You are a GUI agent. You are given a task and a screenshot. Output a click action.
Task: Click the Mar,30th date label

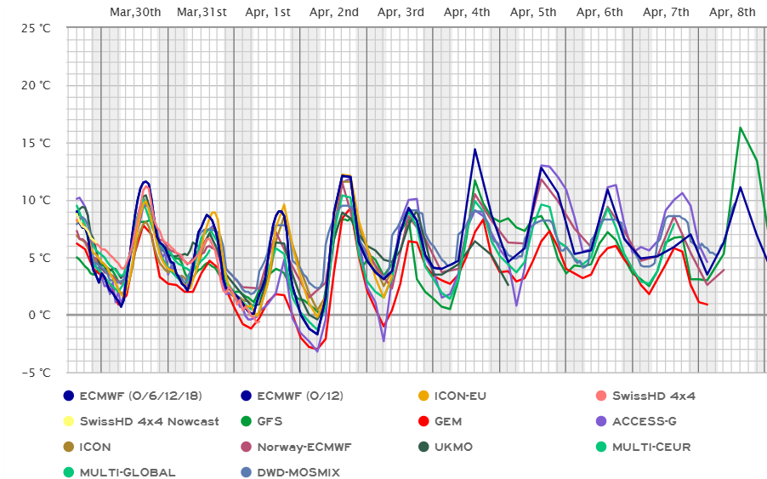click(x=136, y=12)
